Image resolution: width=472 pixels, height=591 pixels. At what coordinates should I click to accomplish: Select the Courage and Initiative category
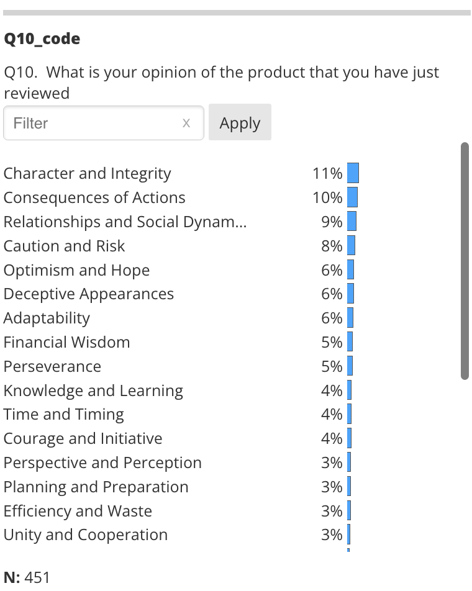coord(83,438)
